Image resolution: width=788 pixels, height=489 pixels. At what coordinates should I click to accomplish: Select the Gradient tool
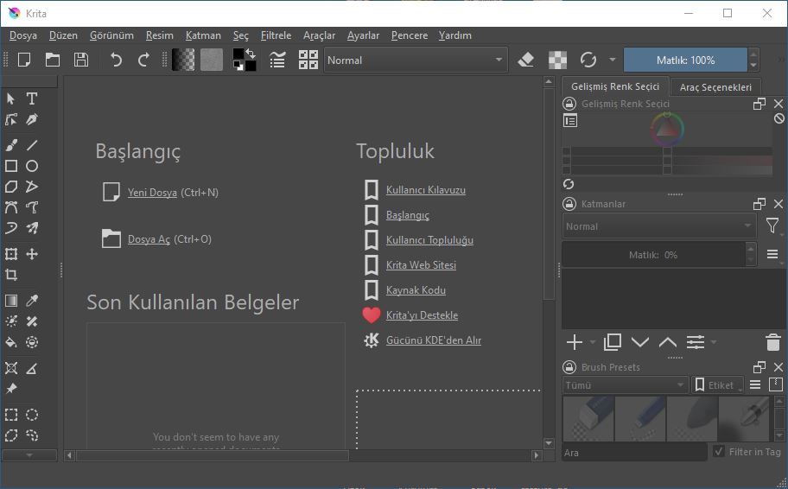pyautogui.click(x=10, y=301)
